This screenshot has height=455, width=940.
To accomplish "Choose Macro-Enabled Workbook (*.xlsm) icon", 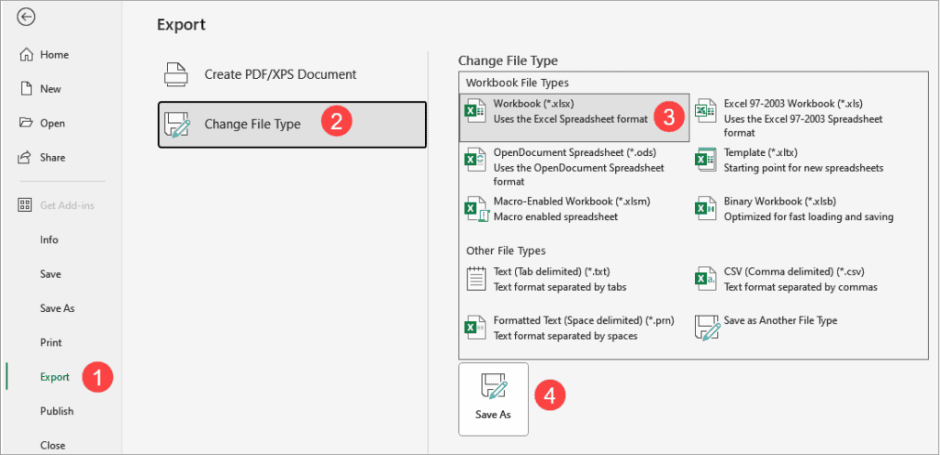I will (475, 208).
